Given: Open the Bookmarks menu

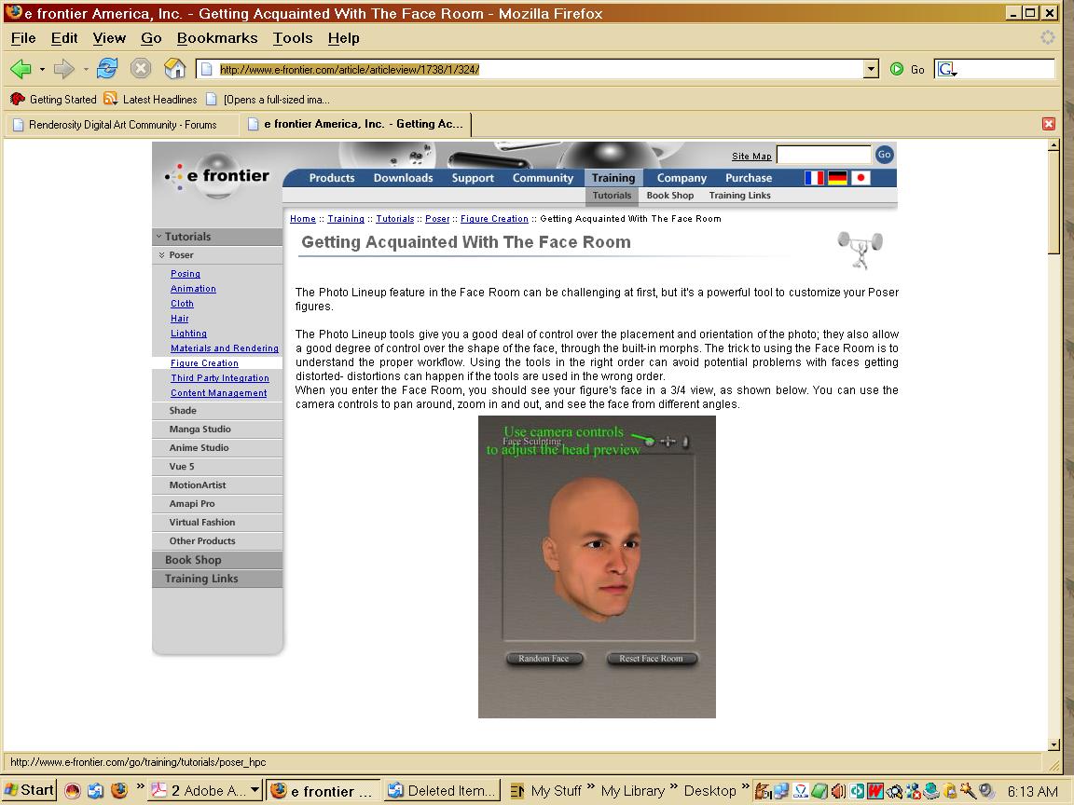Looking at the screenshot, I should [x=217, y=38].
